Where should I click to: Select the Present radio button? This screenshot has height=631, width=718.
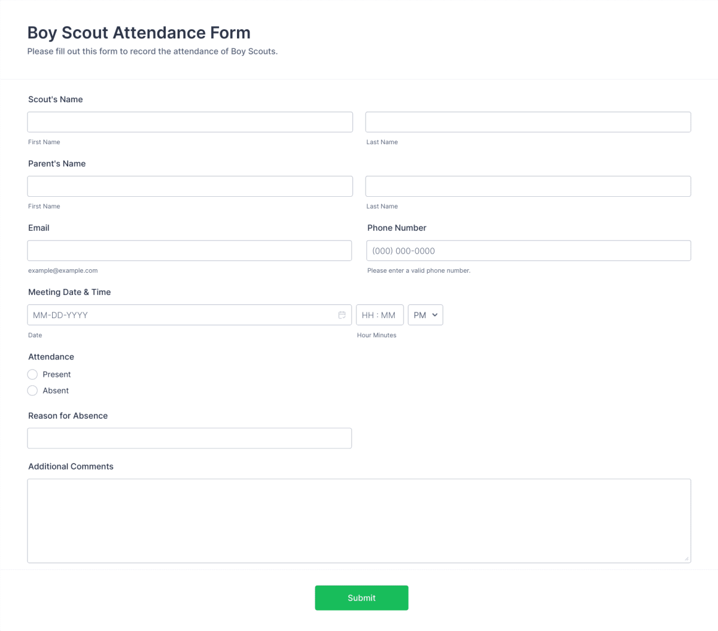pos(32,374)
